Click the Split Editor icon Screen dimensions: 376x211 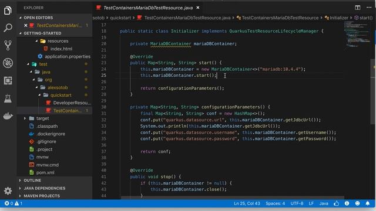click(358, 8)
